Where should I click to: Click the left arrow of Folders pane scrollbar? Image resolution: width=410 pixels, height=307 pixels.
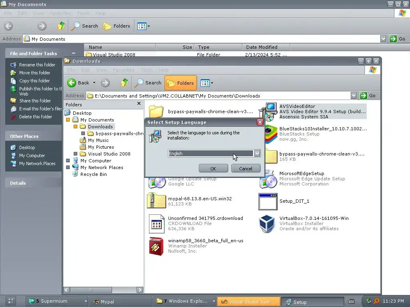click(67, 290)
